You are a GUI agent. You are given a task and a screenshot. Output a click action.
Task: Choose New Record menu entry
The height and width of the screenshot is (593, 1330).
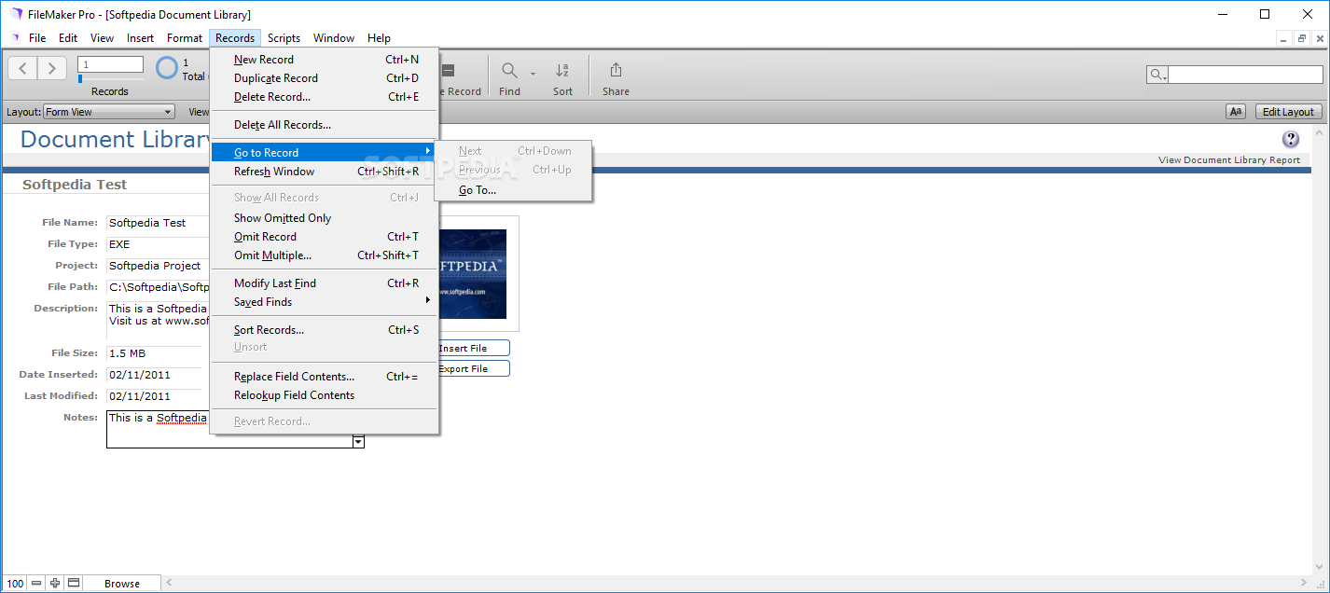(325, 60)
